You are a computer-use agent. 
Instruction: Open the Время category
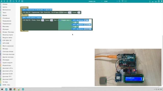tap(5, 15)
